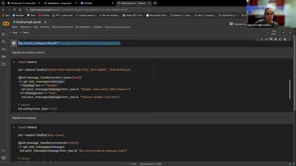
Task: Run the pip install cell
Action: point(14,43)
